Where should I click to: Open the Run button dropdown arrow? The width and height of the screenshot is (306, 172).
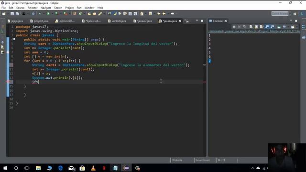click(x=52, y=14)
